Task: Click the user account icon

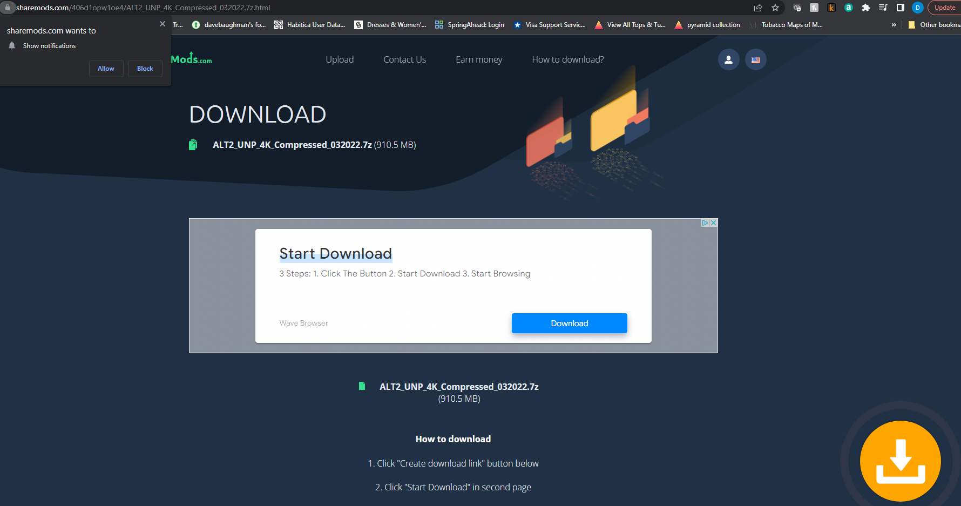Action: click(728, 59)
